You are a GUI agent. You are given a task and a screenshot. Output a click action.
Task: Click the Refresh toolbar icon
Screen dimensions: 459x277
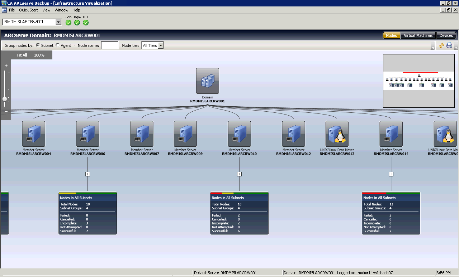[x=441, y=45]
